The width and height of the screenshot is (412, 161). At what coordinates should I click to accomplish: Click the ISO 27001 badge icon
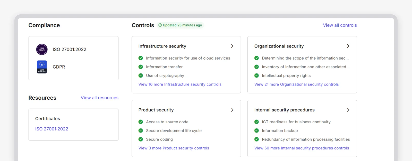[x=42, y=50]
